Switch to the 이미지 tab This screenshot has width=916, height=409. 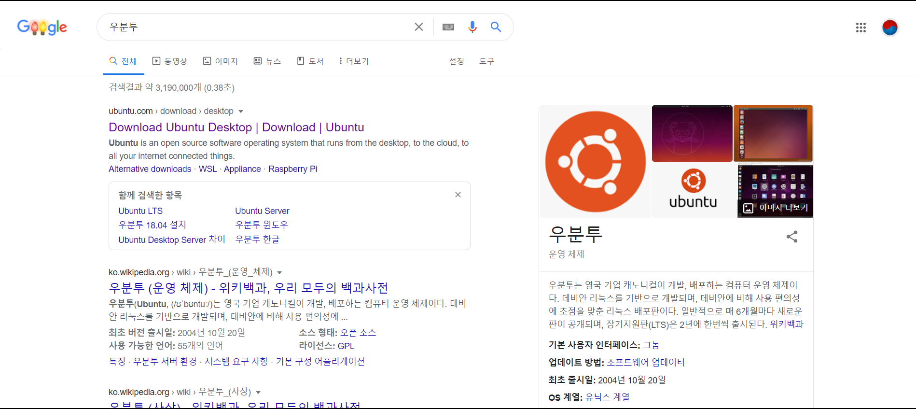pos(221,61)
